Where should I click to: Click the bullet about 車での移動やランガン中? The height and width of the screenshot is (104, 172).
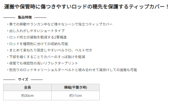tap(60, 24)
